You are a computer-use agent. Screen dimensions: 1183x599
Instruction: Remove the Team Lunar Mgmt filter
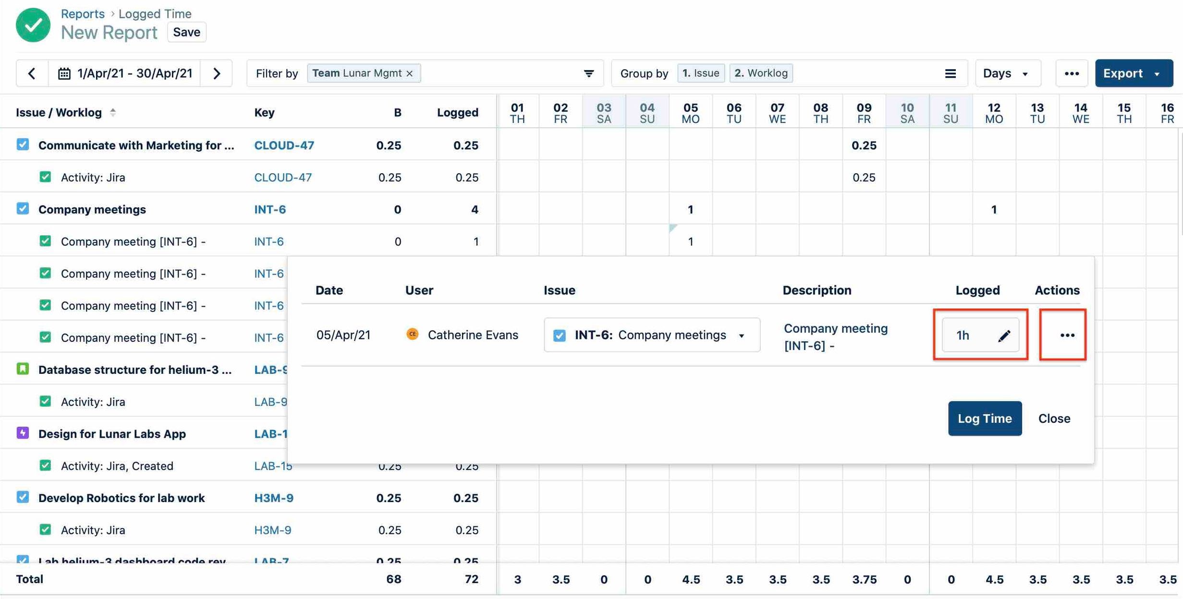click(409, 73)
